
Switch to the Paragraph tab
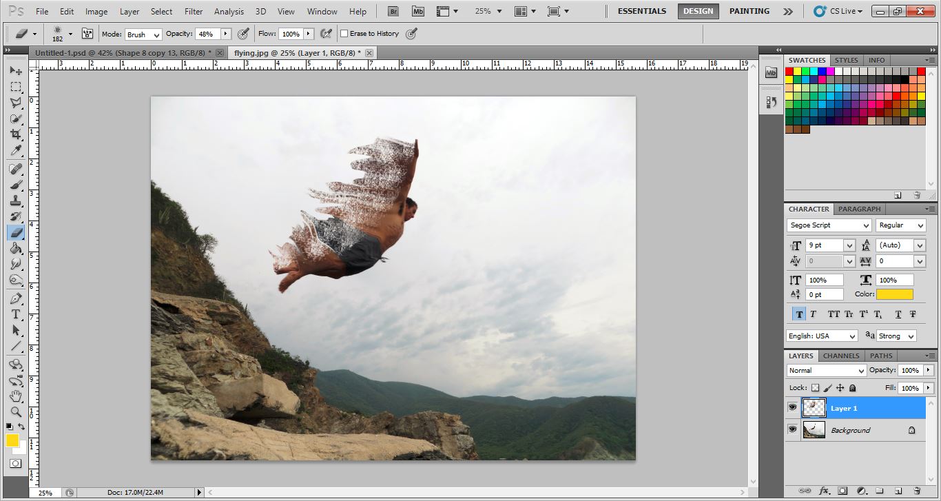click(859, 209)
